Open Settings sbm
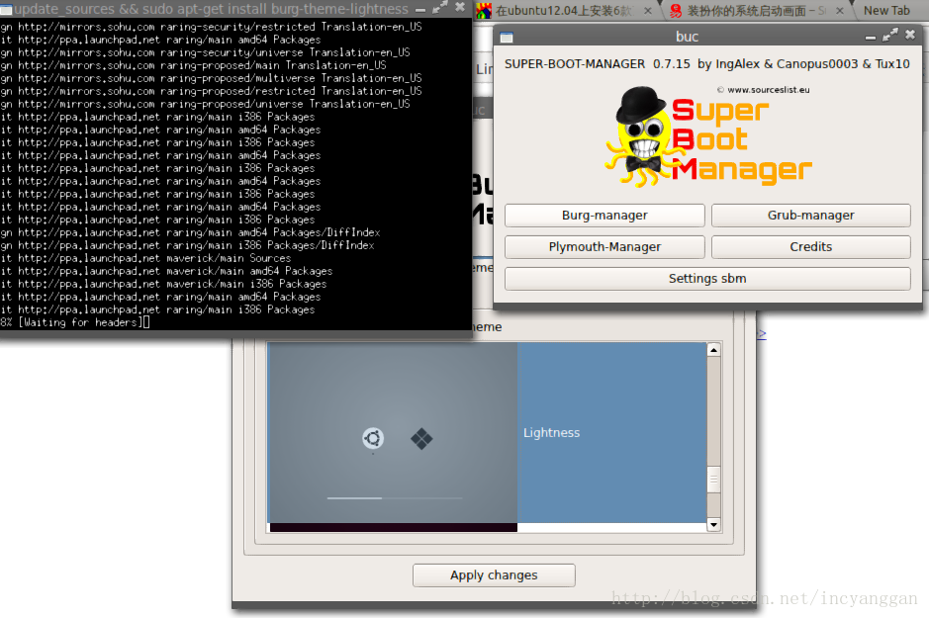929x618 pixels. [707, 278]
